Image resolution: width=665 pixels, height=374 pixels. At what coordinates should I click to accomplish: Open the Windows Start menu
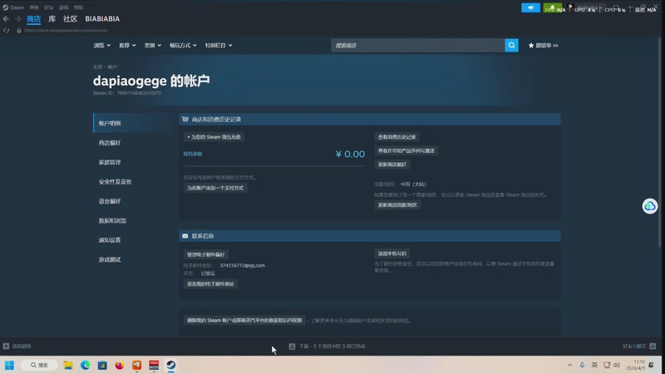point(9,365)
